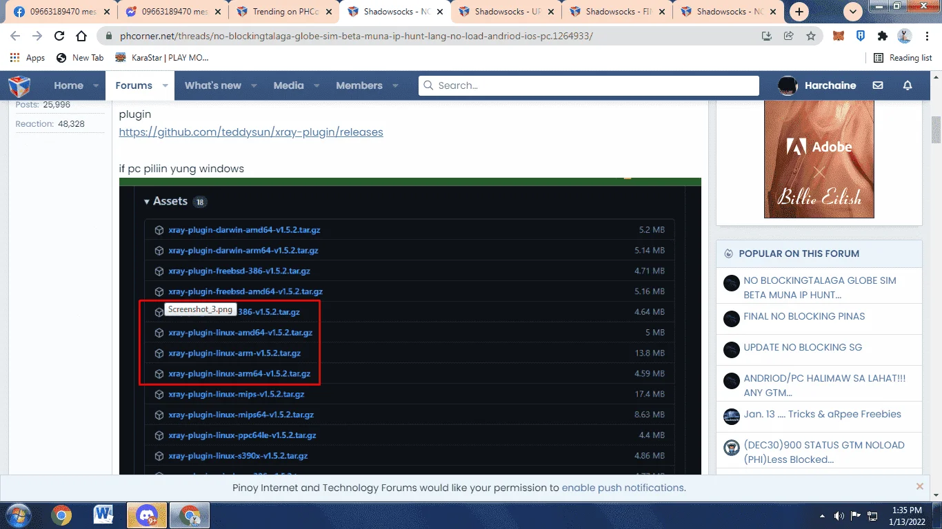This screenshot has height=529, width=942.
Task: Open Chrome from the taskbar
Action: [61, 515]
